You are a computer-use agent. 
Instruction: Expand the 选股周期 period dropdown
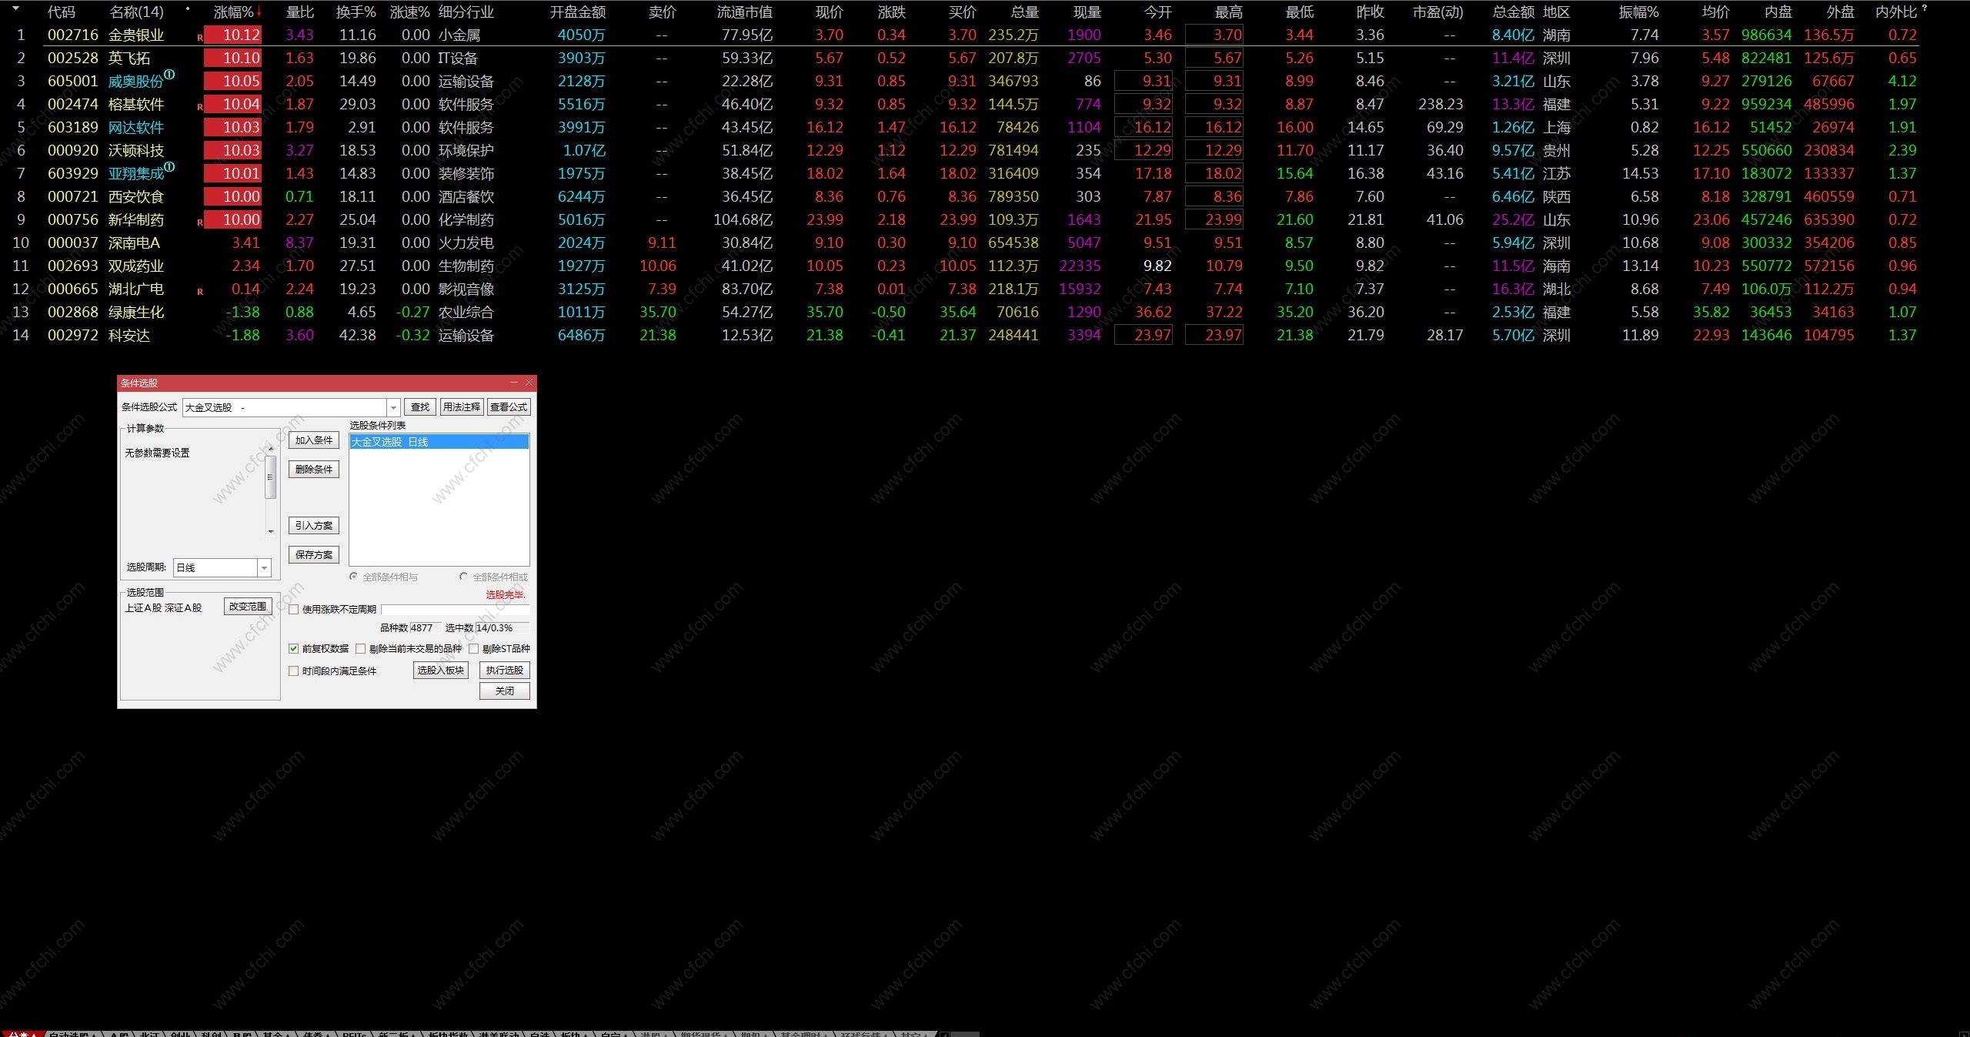pos(264,568)
